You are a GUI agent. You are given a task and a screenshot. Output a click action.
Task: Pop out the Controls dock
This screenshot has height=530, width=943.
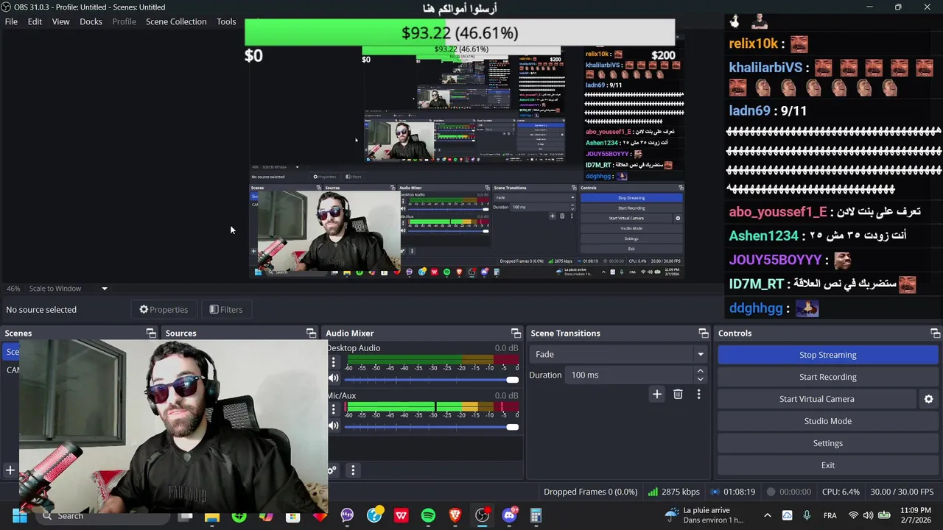tap(935, 333)
